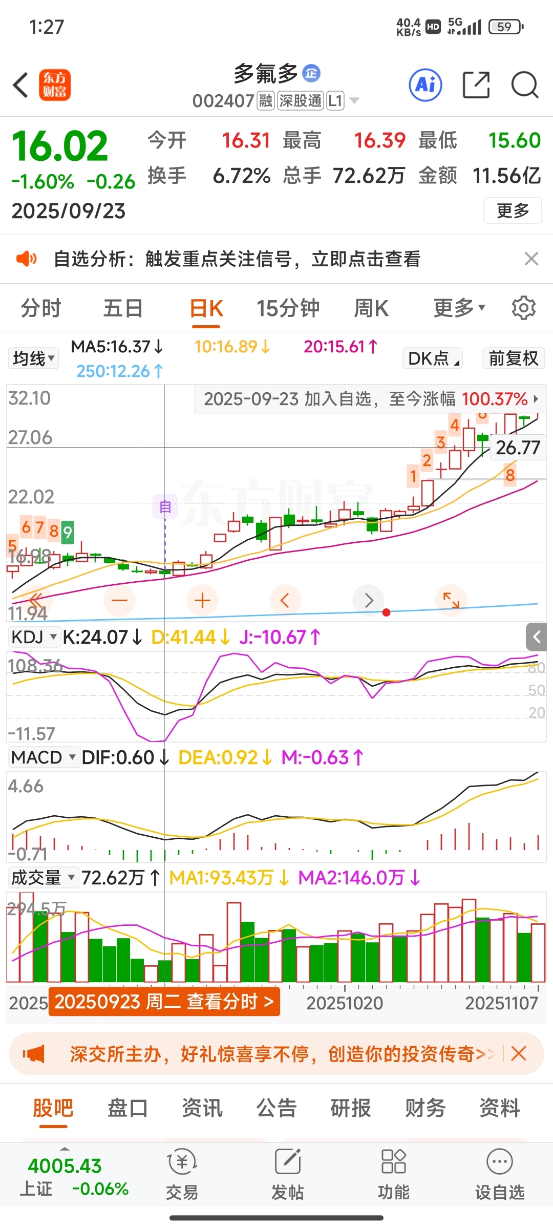
Task: Open the 股吧 tab
Action: tap(53, 1108)
